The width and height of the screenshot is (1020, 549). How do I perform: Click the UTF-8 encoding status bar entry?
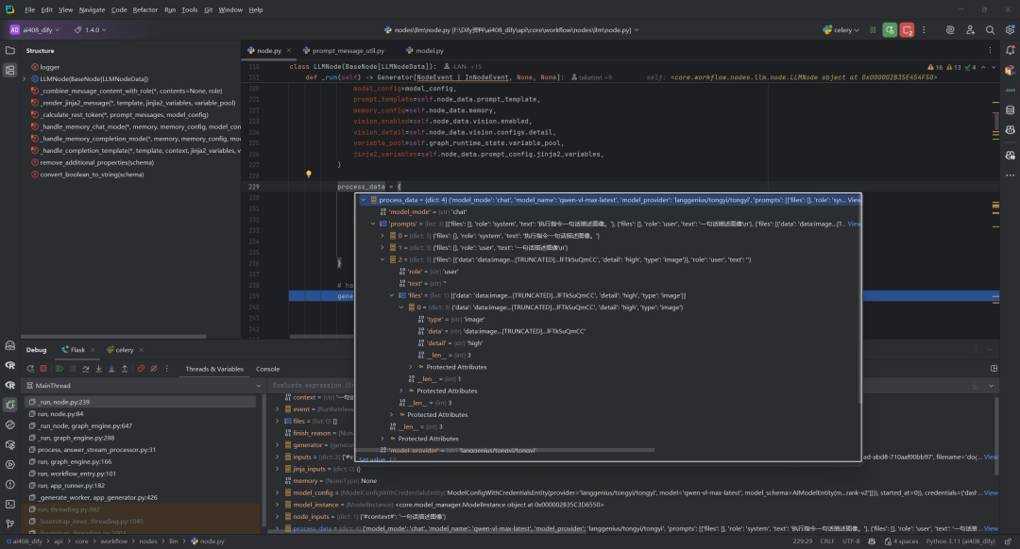click(x=851, y=541)
